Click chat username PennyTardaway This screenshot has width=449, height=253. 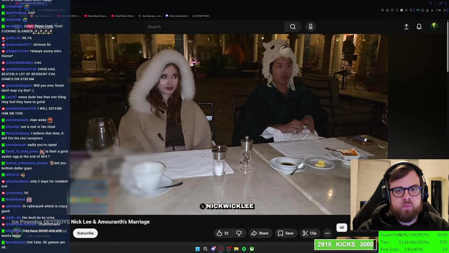(x=18, y=134)
